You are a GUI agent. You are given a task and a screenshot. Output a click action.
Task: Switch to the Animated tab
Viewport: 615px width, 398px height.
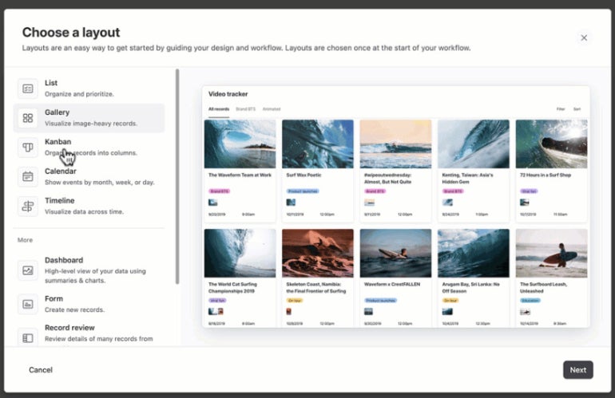click(272, 108)
